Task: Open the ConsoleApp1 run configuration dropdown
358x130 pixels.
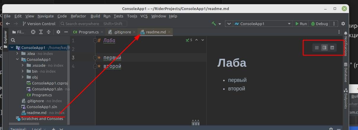Action: (258, 24)
